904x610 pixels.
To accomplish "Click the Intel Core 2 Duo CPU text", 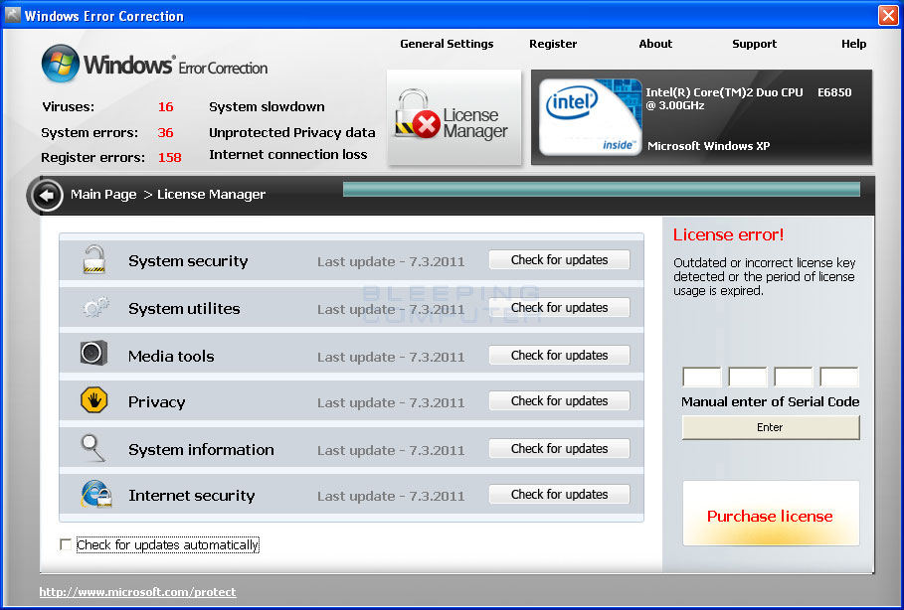I will point(748,98).
